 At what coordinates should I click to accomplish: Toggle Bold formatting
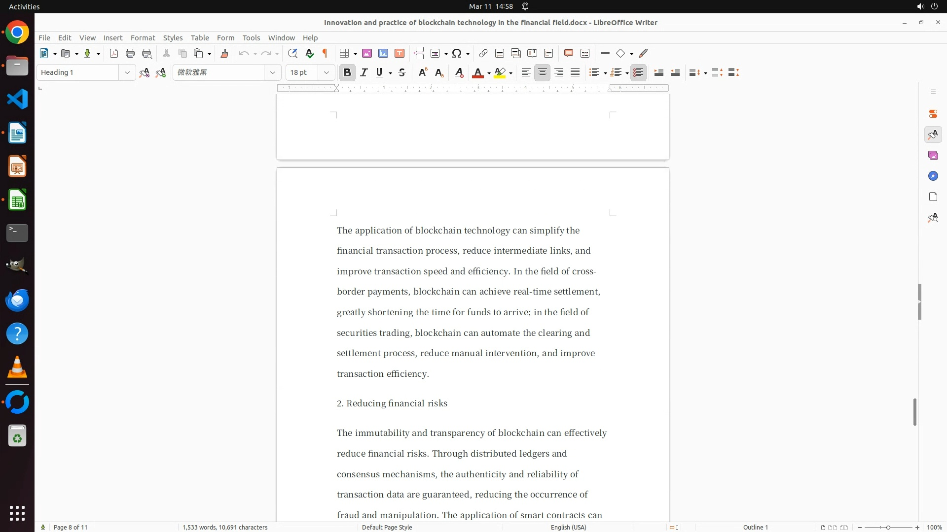click(347, 73)
